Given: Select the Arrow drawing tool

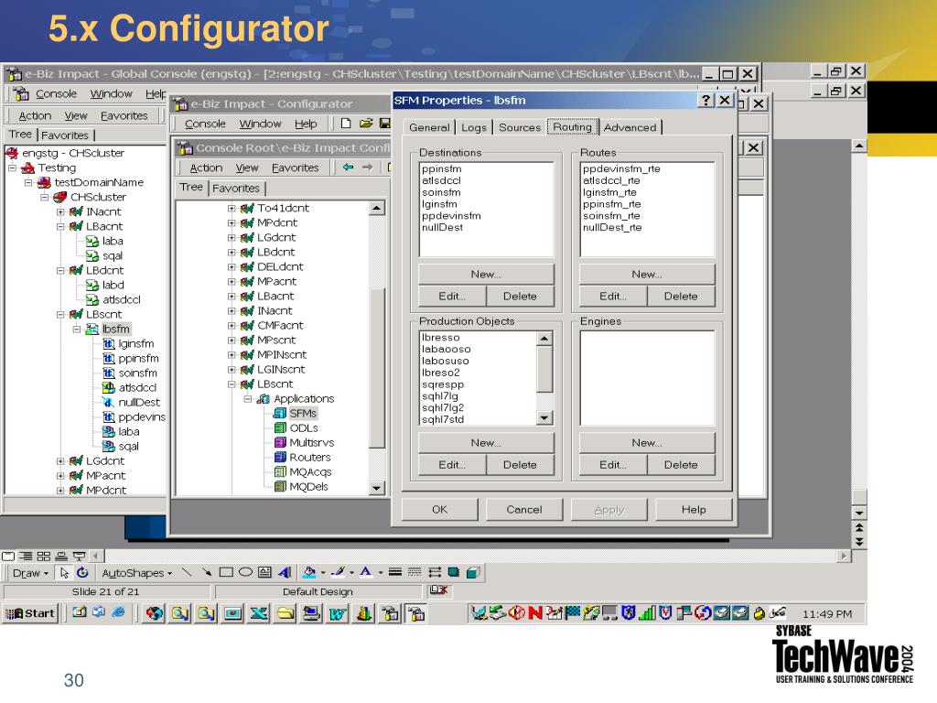Looking at the screenshot, I should coord(206,573).
